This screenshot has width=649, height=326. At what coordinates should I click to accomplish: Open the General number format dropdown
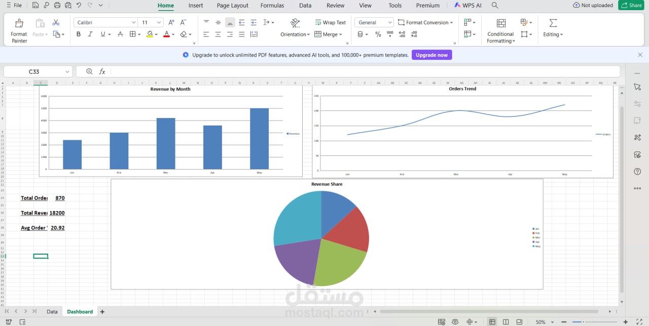[x=390, y=22]
